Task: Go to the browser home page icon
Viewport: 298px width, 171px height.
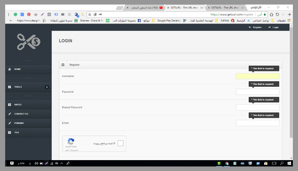Action: pyautogui.click(x=272, y=15)
